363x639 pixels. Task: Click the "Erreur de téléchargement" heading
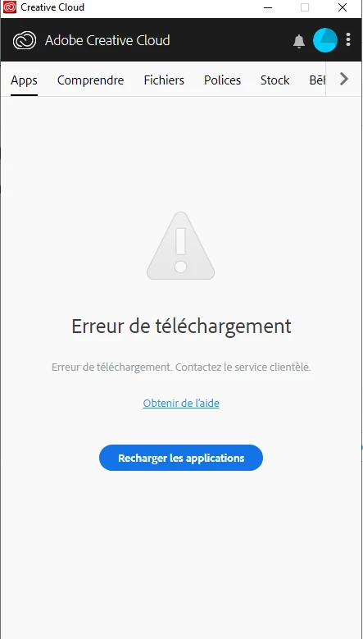coord(182,326)
